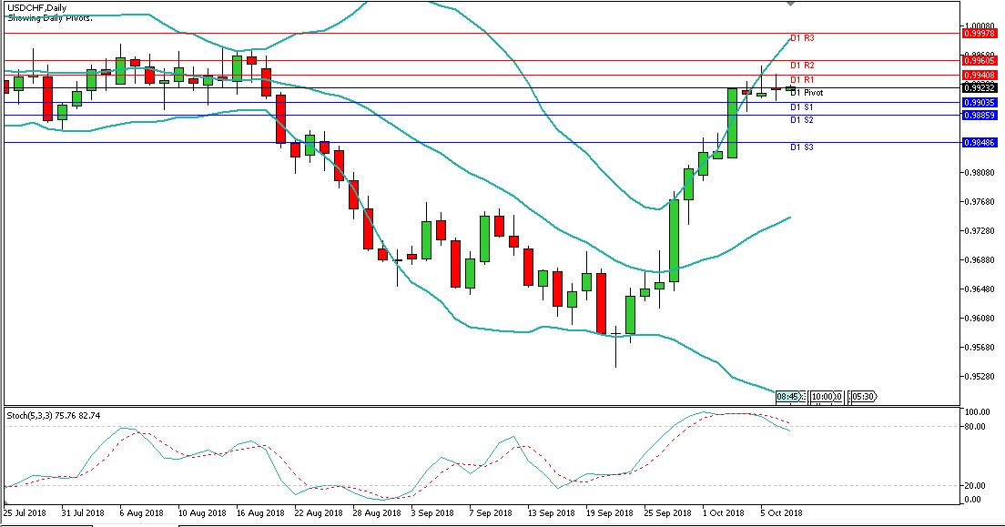
Task: Click the red 0.99978 price tag
Action: 981,33
